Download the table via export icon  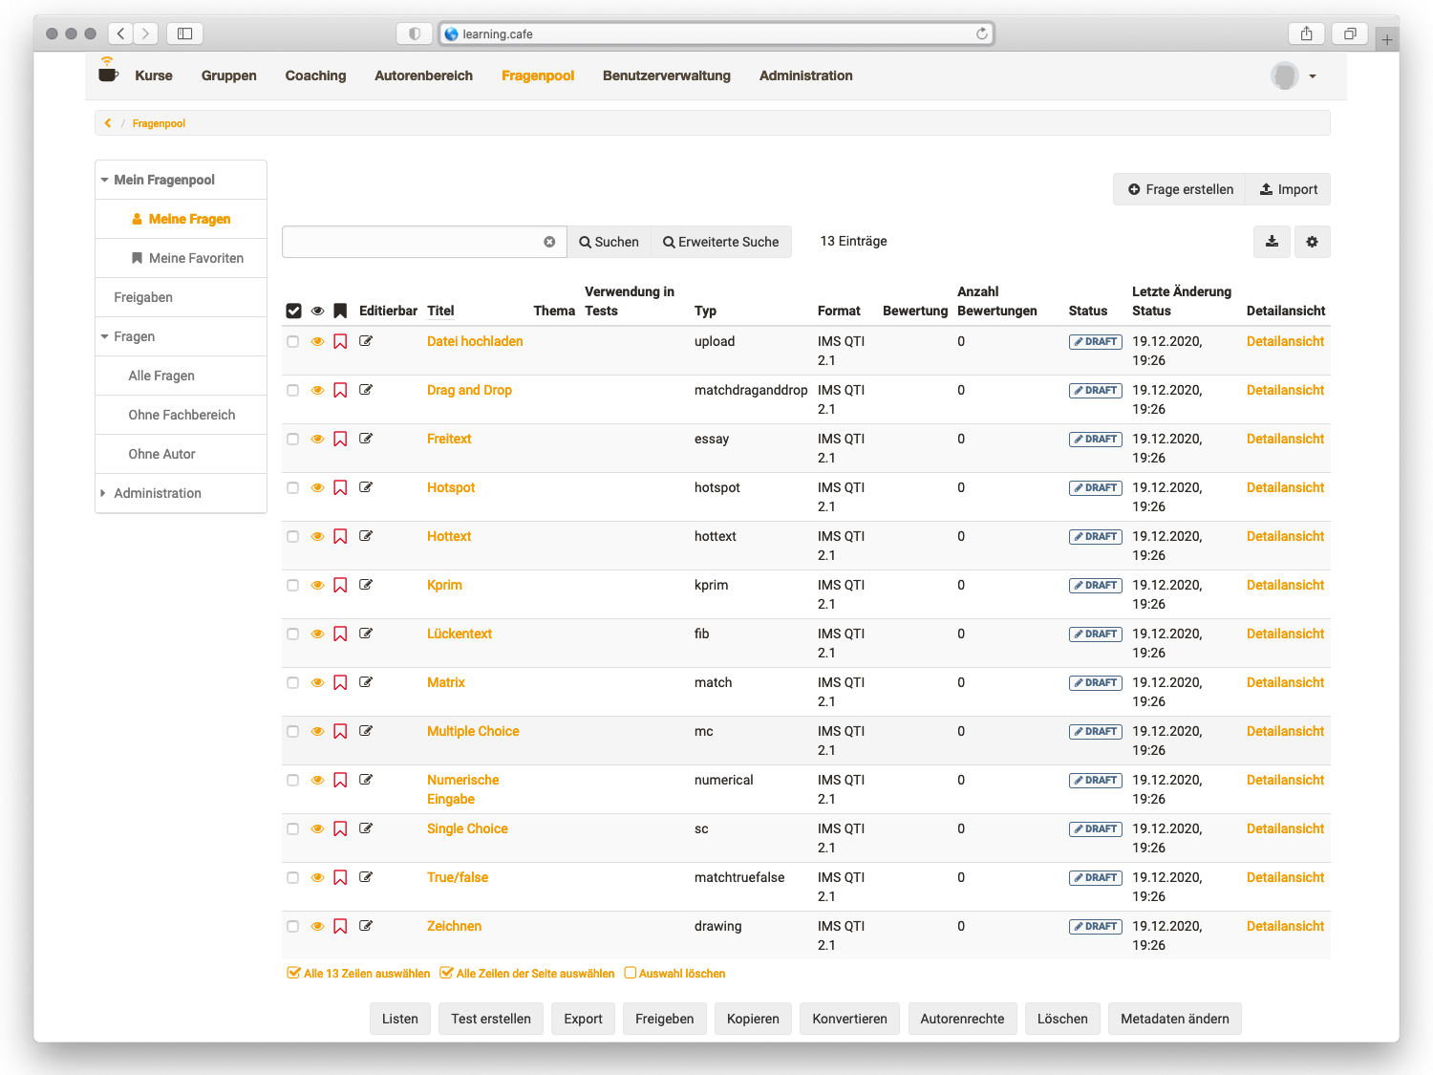coord(1272,242)
